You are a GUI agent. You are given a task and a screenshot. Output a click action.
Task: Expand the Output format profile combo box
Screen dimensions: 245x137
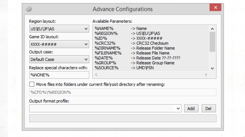(105, 109)
